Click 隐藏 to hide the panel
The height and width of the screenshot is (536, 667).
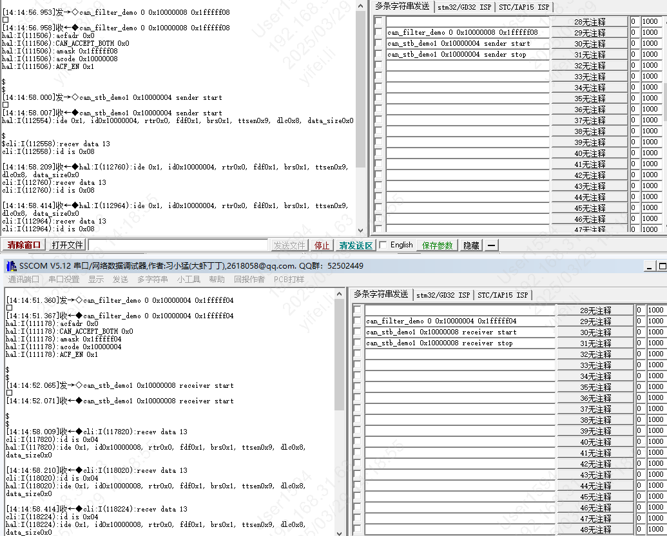[472, 245]
